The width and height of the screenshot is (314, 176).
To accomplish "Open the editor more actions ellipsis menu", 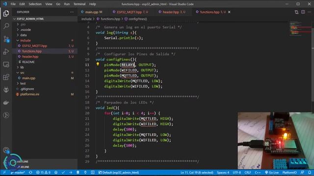I will 310,12.
